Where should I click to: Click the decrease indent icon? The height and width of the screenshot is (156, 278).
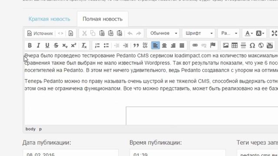[x=117, y=45]
